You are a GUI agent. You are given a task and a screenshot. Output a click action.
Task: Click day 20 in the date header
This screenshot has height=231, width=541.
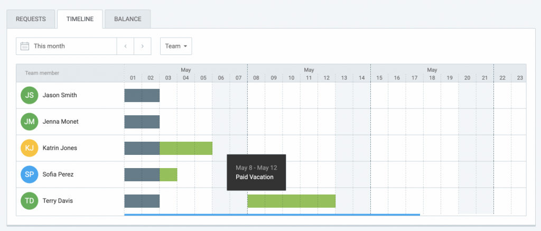pos(467,78)
